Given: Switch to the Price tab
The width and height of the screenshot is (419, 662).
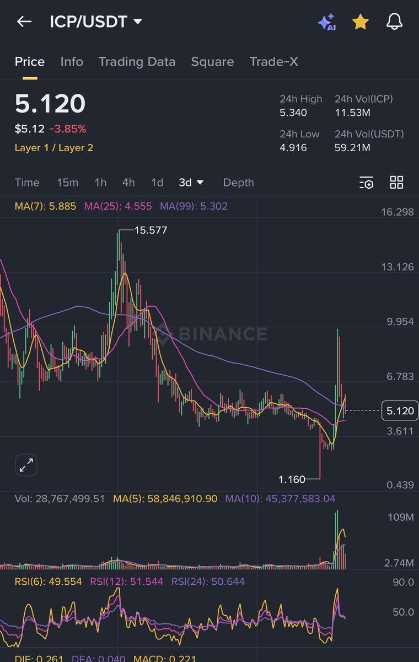Looking at the screenshot, I should pyautogui.click(x=30, y=62).
